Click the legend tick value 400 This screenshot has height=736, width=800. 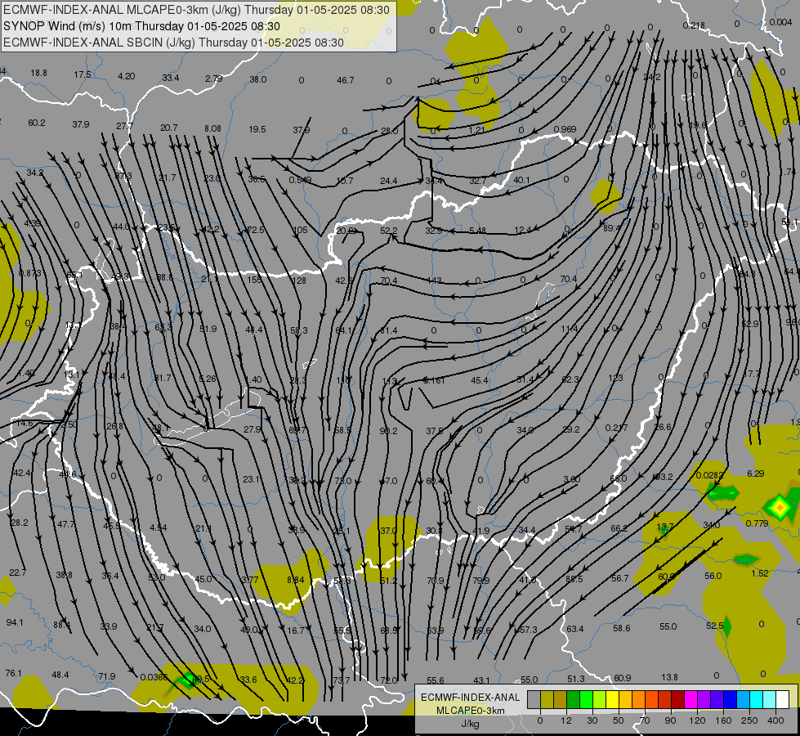tap(775, 720)
